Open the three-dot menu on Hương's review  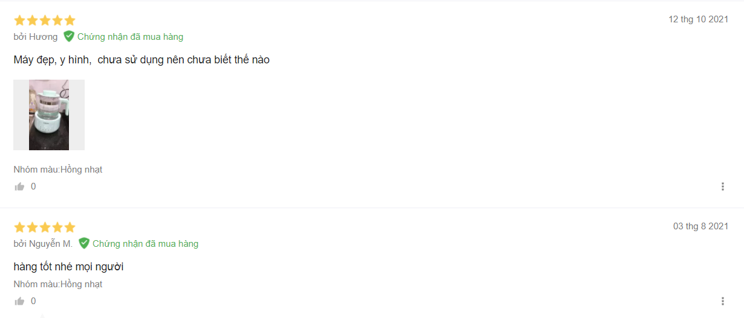(x=722, y=186)
